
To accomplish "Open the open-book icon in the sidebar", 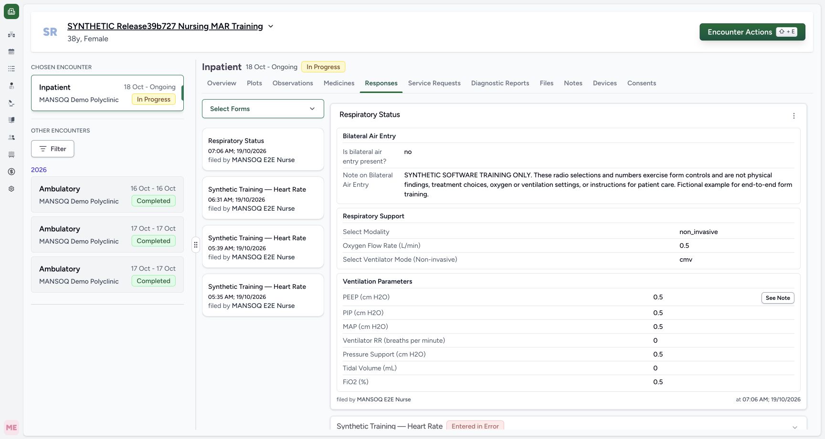I will pos(11,120).
